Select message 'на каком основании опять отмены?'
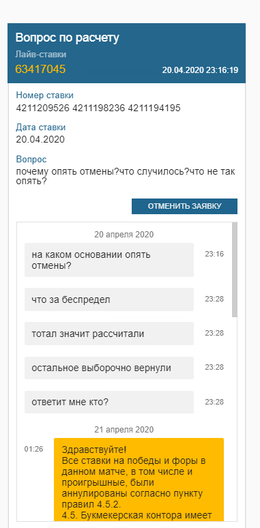This screenshot has height=528, width=260. [109, 260]
